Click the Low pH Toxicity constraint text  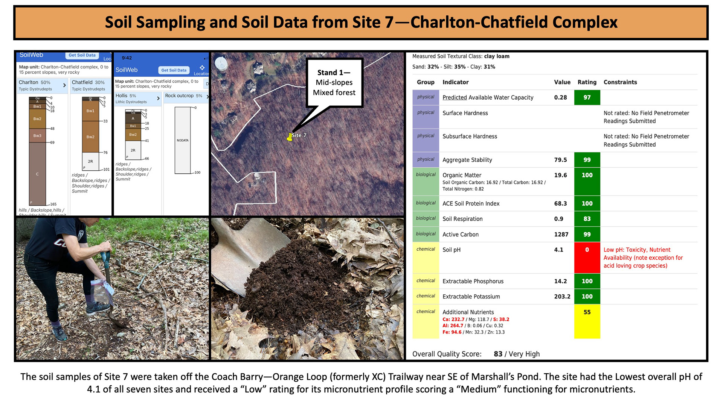click(643, 258)
